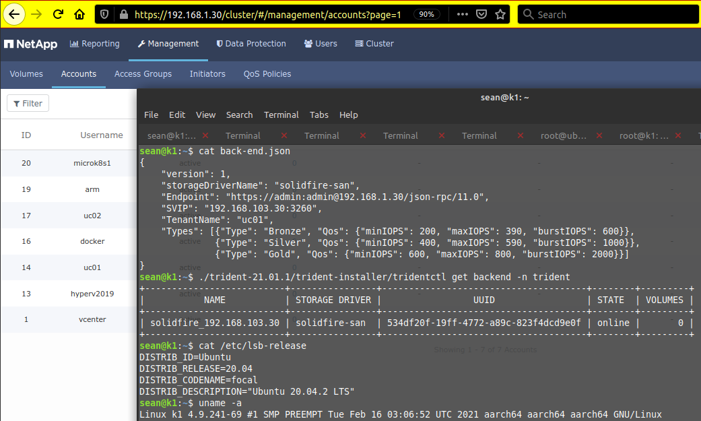Open the Users section
This screenshot has height=421, width=701.
[x=321, y=43]
